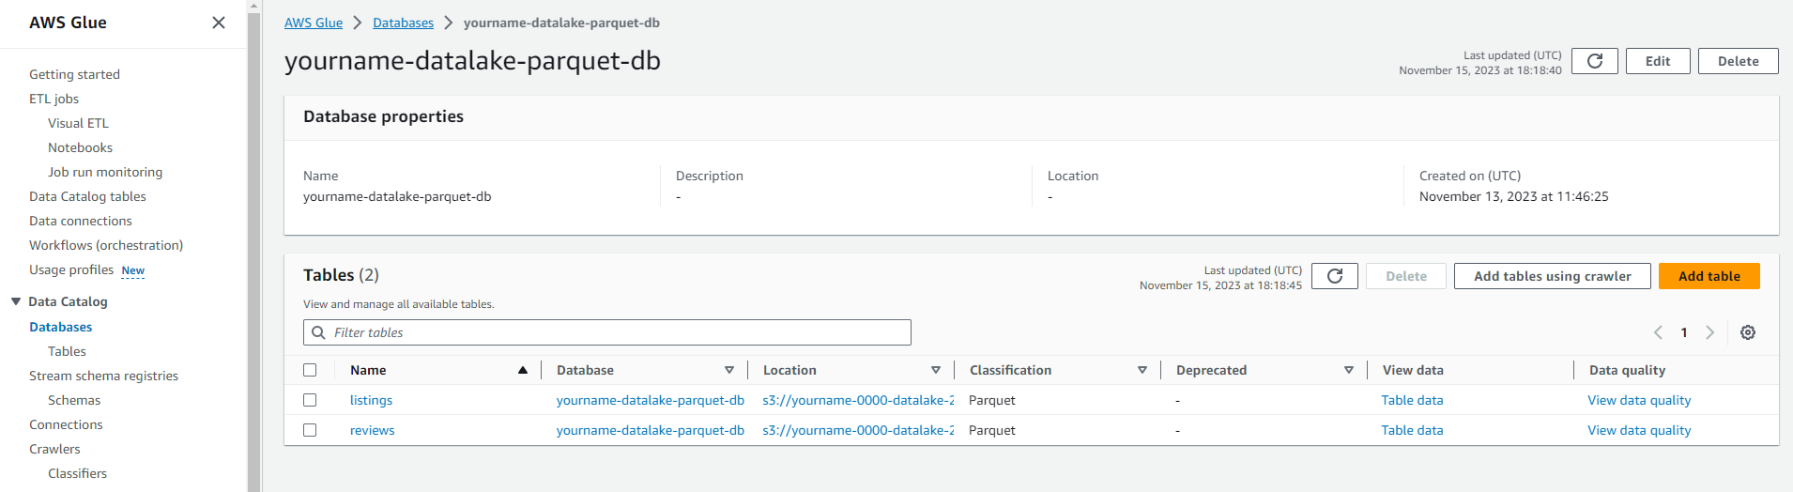Focus the Filter tables input field
Screen dimensions: 1793x492
(607, 332)
